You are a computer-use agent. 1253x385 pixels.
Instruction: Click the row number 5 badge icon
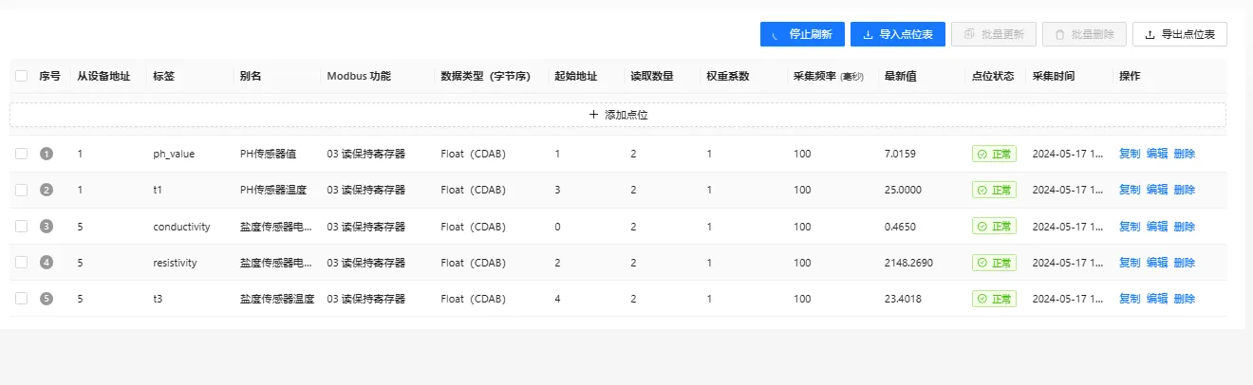coord(47,299)
